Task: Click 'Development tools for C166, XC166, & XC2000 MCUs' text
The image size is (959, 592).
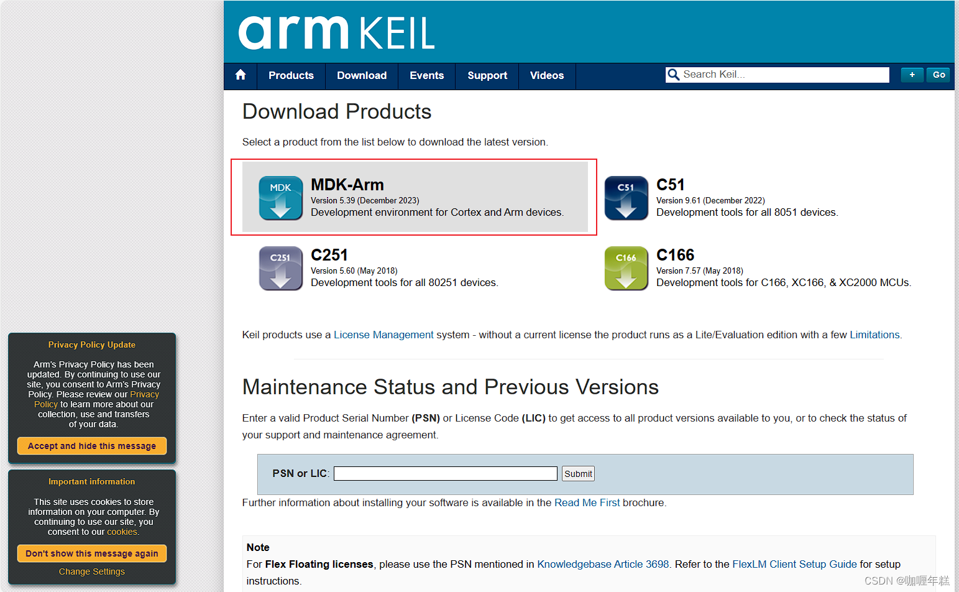Action: pyautogui.click(x=784, y=282)
